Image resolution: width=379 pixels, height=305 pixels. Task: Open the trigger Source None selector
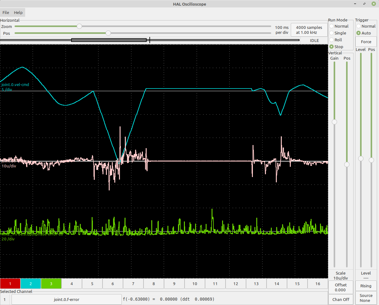tap(366, 298)
